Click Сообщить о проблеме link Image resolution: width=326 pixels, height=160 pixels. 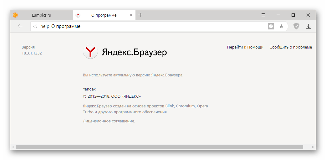[291, 47]
